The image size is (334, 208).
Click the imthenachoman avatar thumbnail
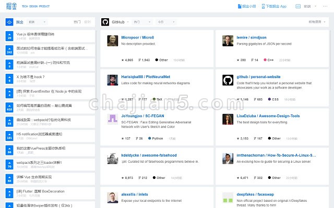tap(228, 159)
